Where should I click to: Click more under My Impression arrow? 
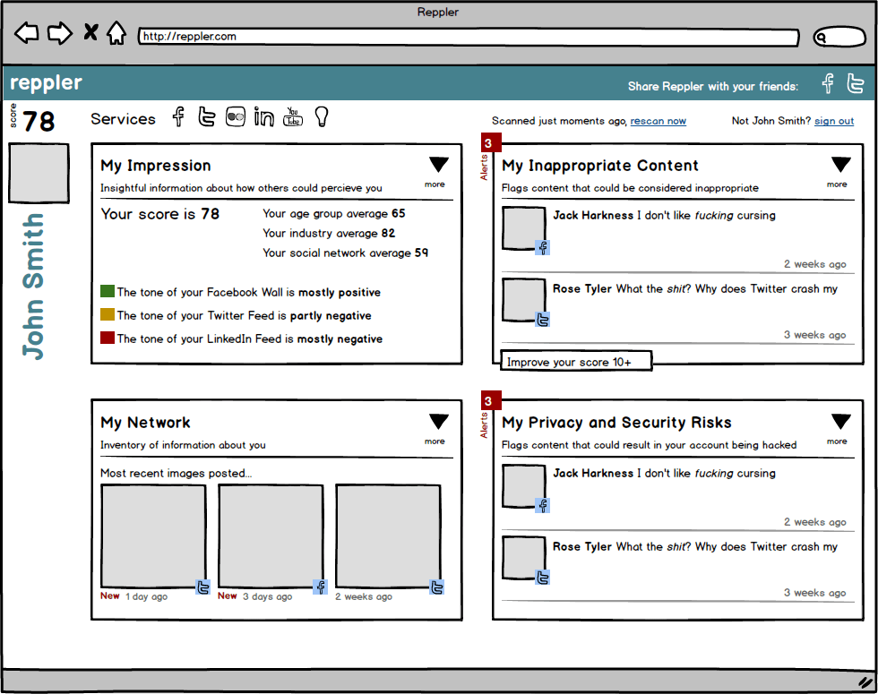[435, 184]
